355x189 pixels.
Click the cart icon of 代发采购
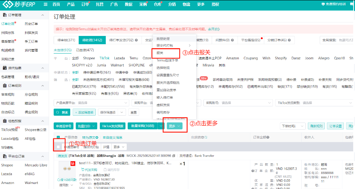[x=83, y=170]
